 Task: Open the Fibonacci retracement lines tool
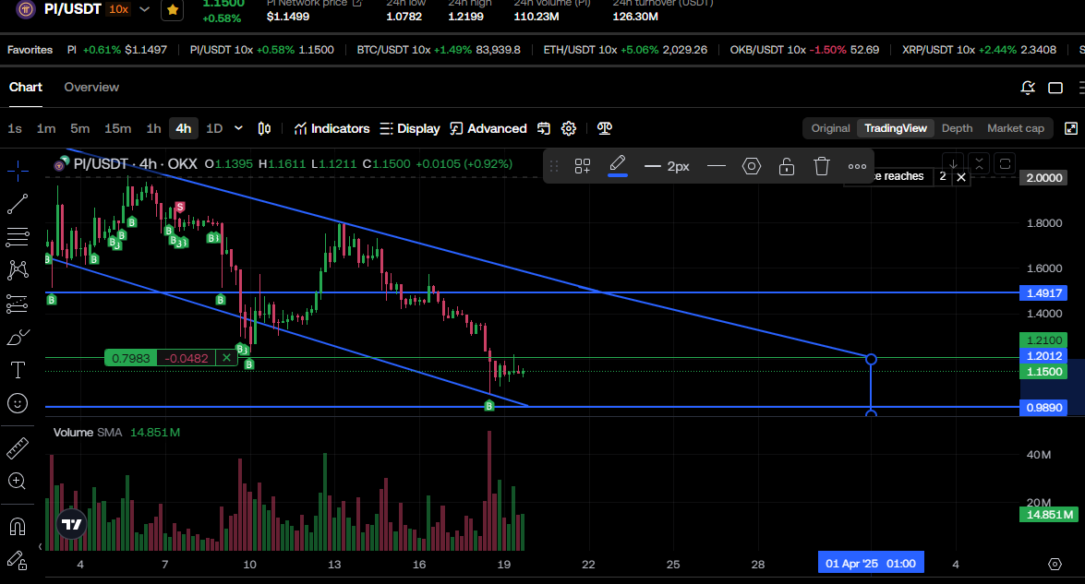pos(18,237)
